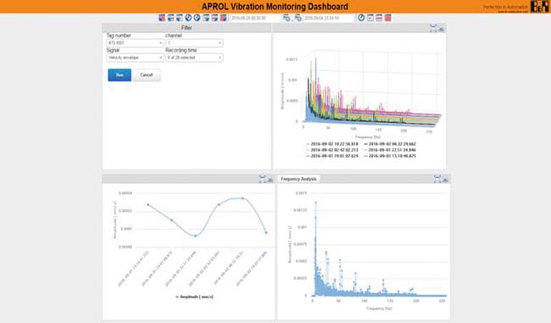
Task: Click the rightmost icon in the Frequency Analysis panel header
Action: (445, 180)
